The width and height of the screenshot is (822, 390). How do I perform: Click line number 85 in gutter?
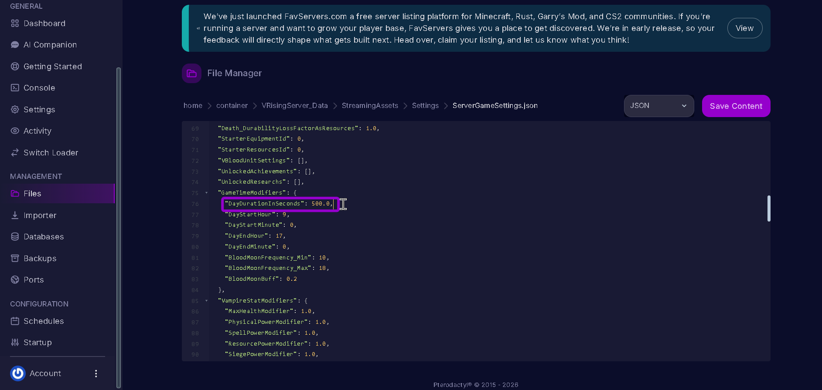click(195, 301)
